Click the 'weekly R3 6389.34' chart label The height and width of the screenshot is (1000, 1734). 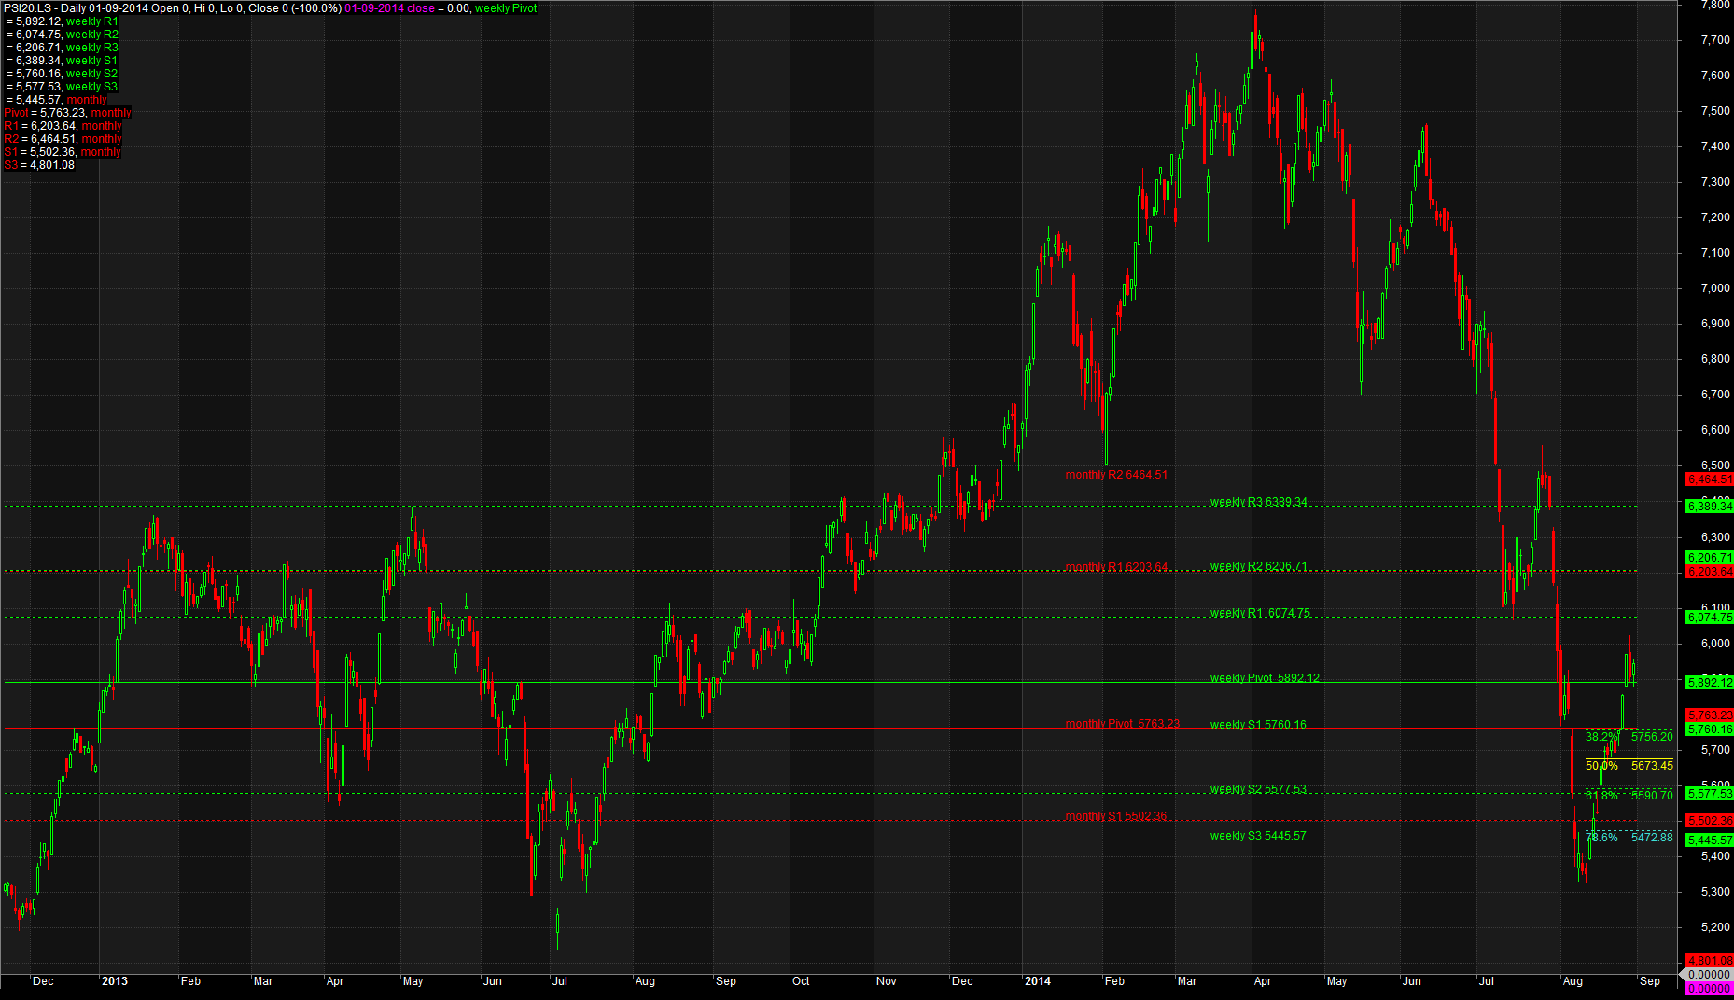[1258, 502]
